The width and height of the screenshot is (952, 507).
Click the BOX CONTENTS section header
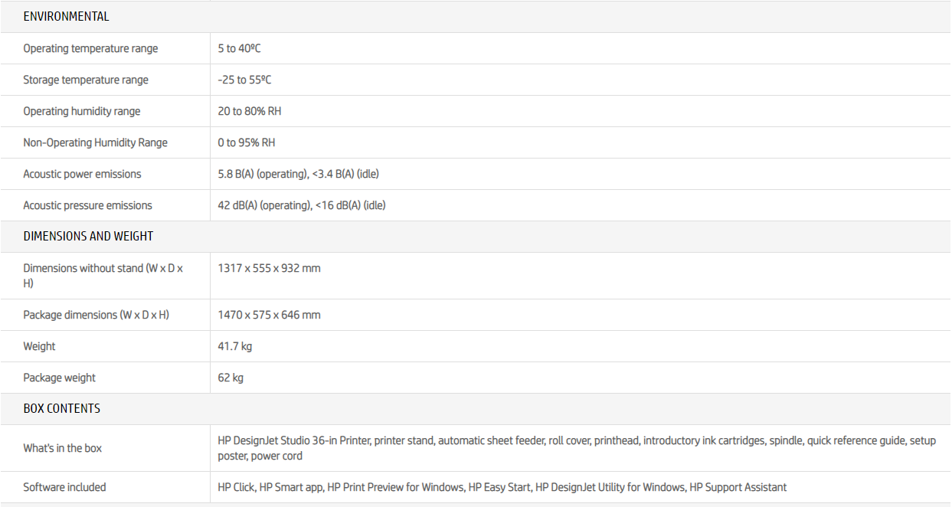coord(61,408)
